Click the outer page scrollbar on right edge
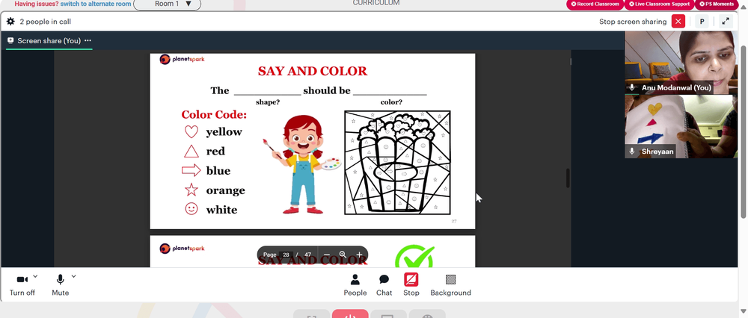Screen dimensions: 748x318 743,131
